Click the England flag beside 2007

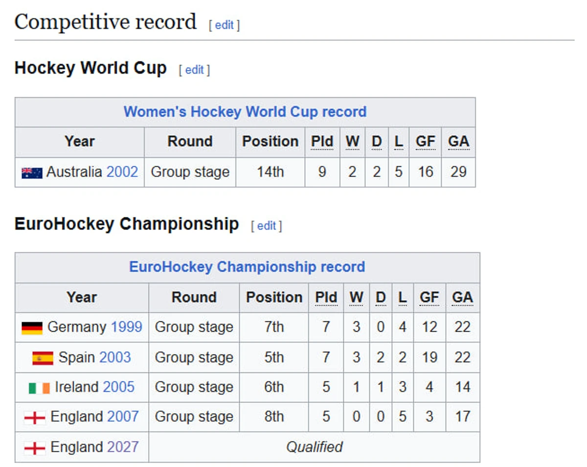[35, 418]
